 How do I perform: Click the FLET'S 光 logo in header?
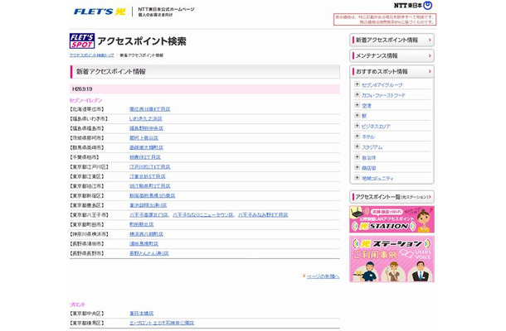(100, 12)
